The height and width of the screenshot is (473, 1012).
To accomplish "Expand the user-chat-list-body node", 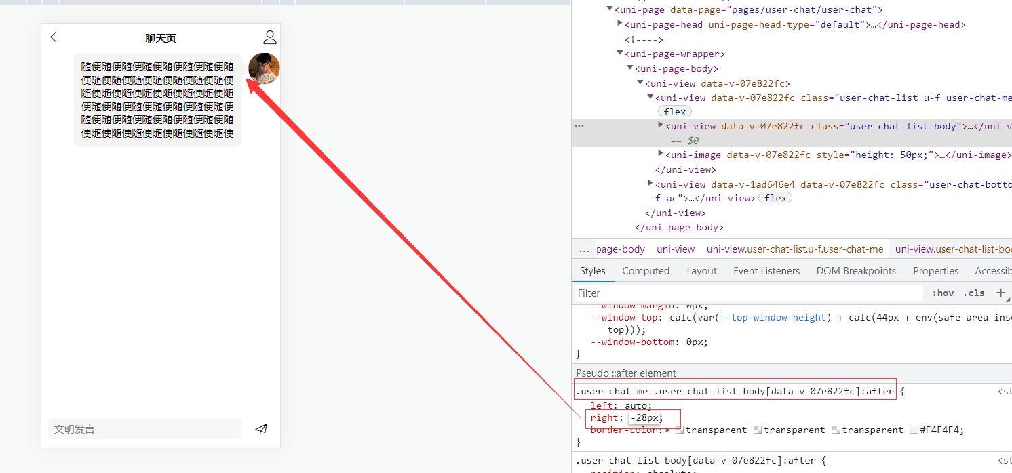I will [x=661, y=125].
